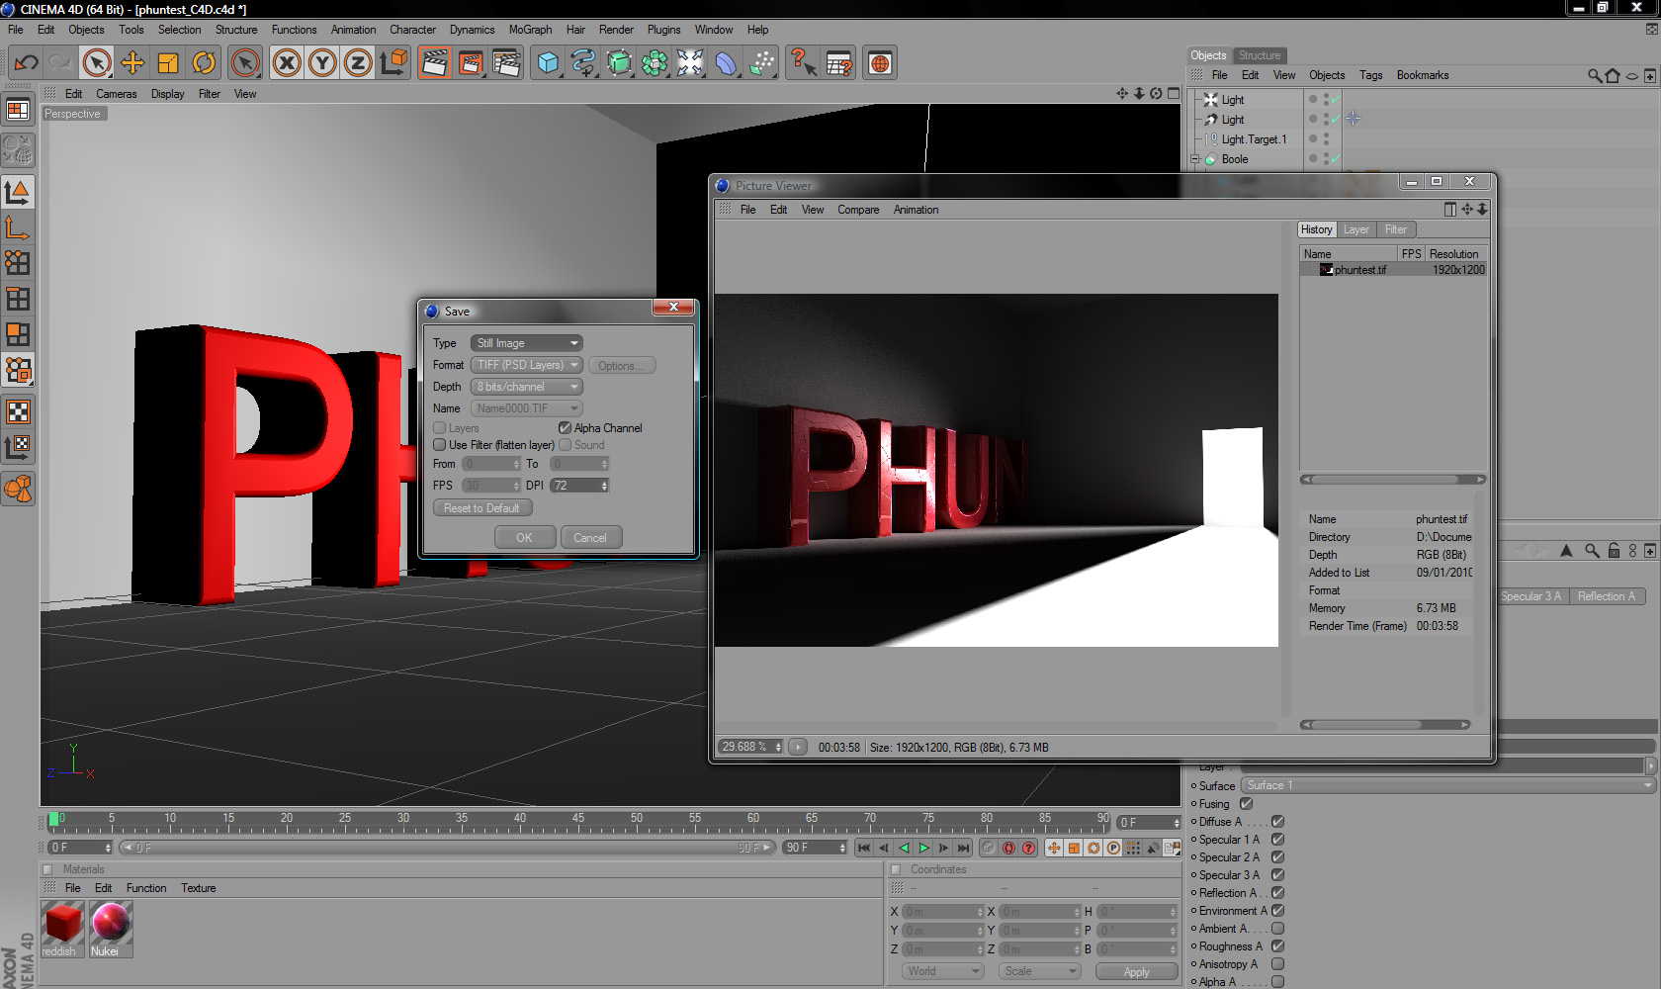Add Cube primitive object

(x=548, y=63)
